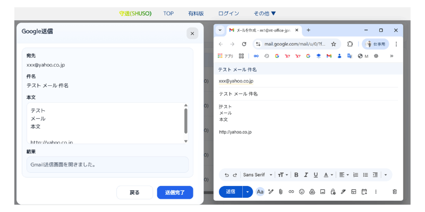The height and width of the screenshot is (212, 425).
Task: Expand more formatting options arrow
Action: tap(386, 175)
